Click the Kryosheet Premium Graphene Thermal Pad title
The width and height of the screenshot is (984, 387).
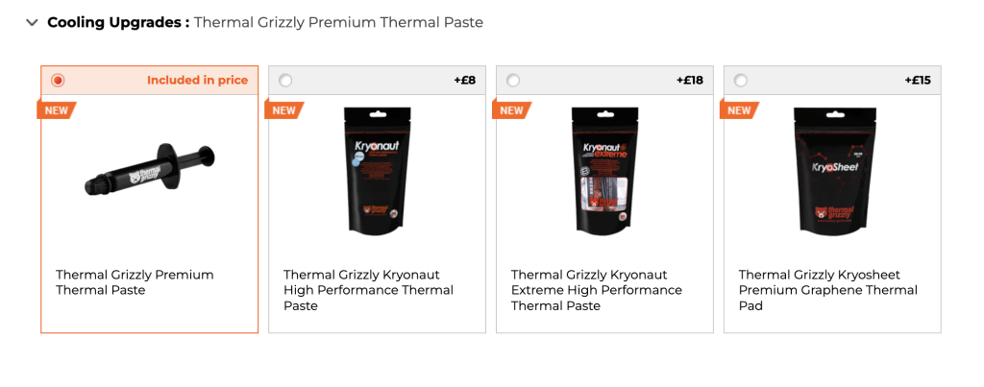[x=828, y=290]
